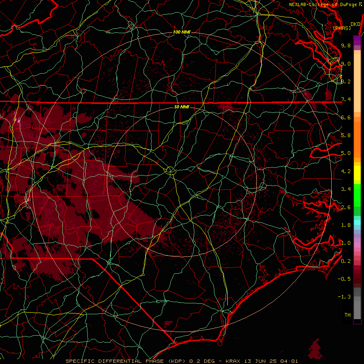Click the 1.0 value on color scale
This screenshot has height=364, width=364.
click(x=346, y=243)
